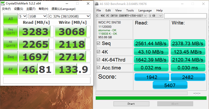Click the 123.45 MB/s 4K write value
The image size is (209, 109).
click(188, 52)
